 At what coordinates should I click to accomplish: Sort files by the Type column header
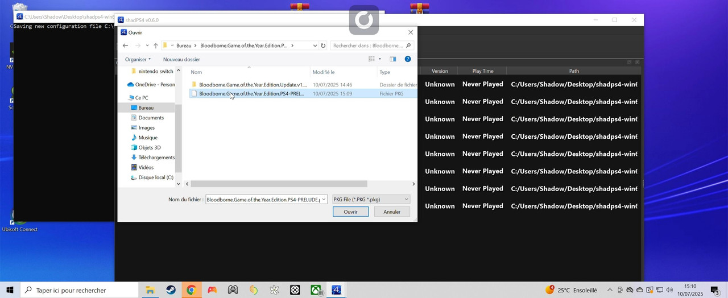click(x=397, y=72)
